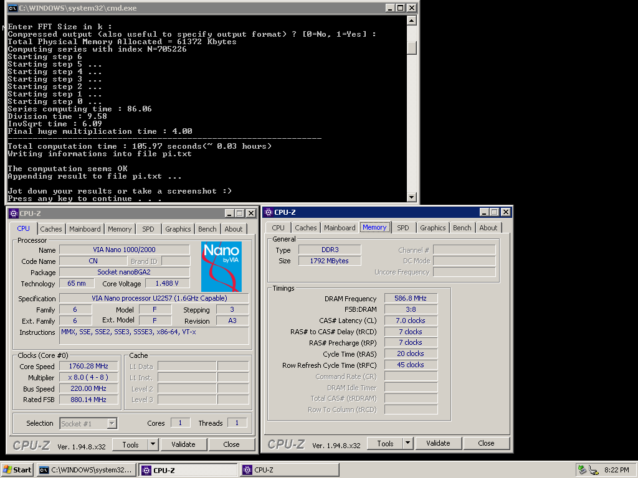The image size is (638, 478).
Task: Click cmd.exe scrollbar up arrow
Action: point(412,21)
